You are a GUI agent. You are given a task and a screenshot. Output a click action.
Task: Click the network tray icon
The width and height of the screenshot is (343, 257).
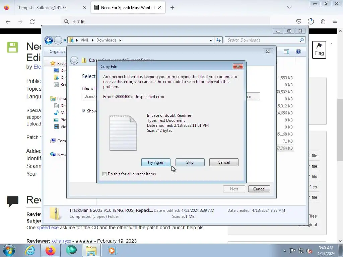click(x=301, y=251)
